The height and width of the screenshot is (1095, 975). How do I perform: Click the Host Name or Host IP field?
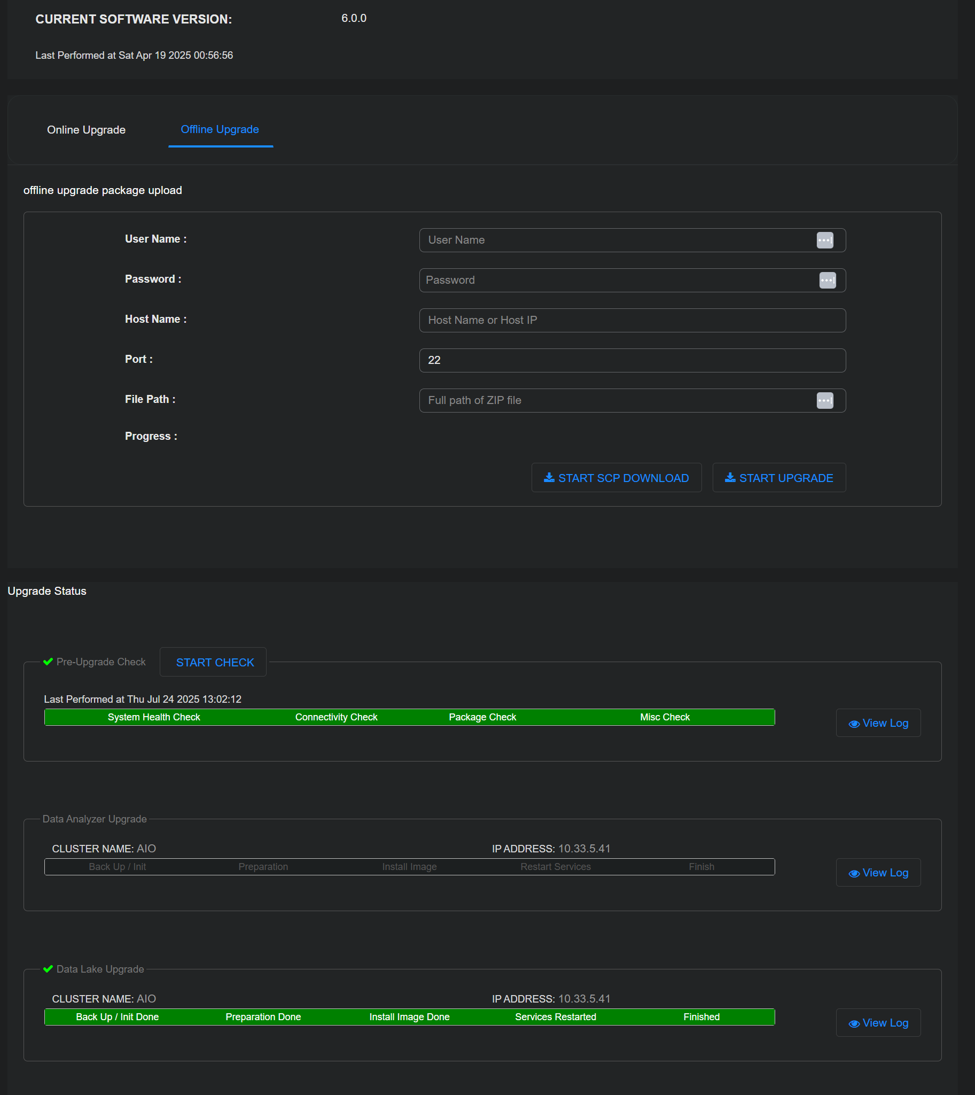[632, 321]
